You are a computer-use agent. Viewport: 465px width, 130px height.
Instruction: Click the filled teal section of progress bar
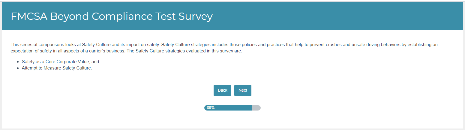tap(234, 108)
